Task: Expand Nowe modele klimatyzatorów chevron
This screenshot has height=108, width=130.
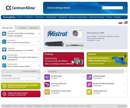Action: (x=39, y=42)
